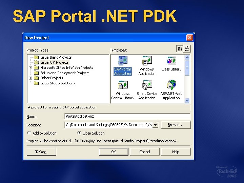
Task: Click the Setup and Deployment Projects folder icon
Action: [x=36, y=73]
